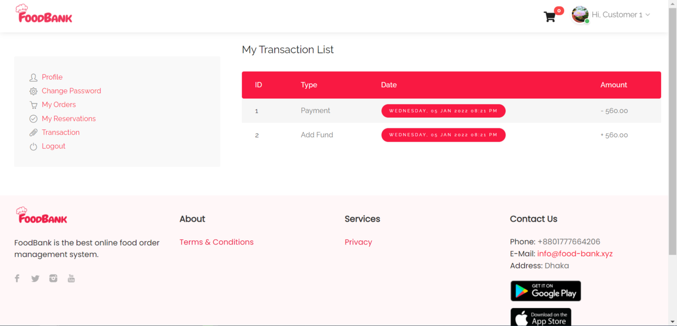Image resolution: width=677 pixels, height=326 pixels.
Task: Click the Logout power icon
Action: click(x=33, y=146)
